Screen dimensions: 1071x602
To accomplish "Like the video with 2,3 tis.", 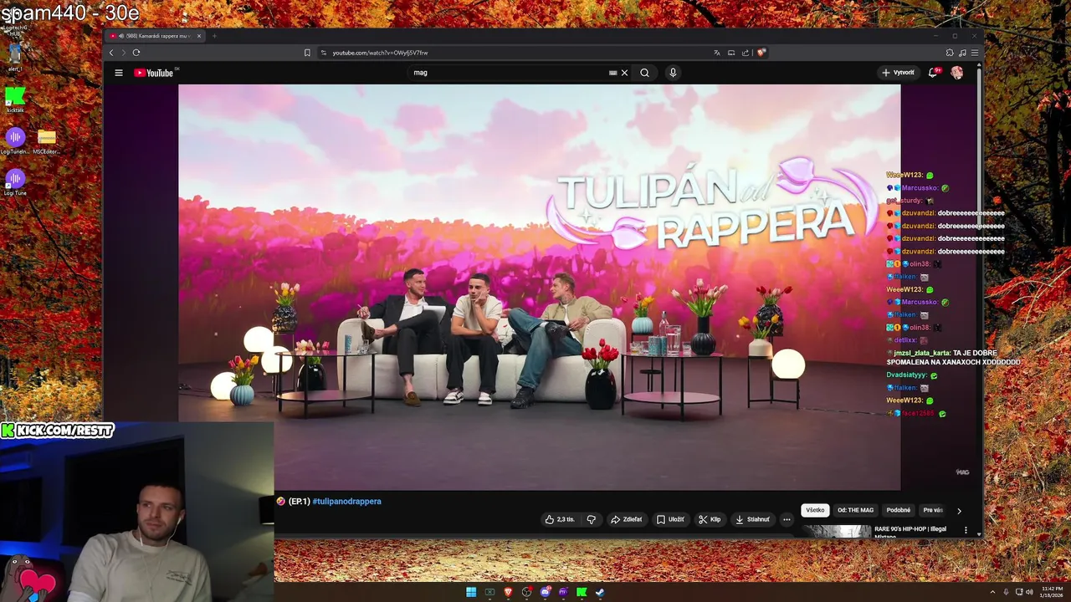I will tap(560, 519).
